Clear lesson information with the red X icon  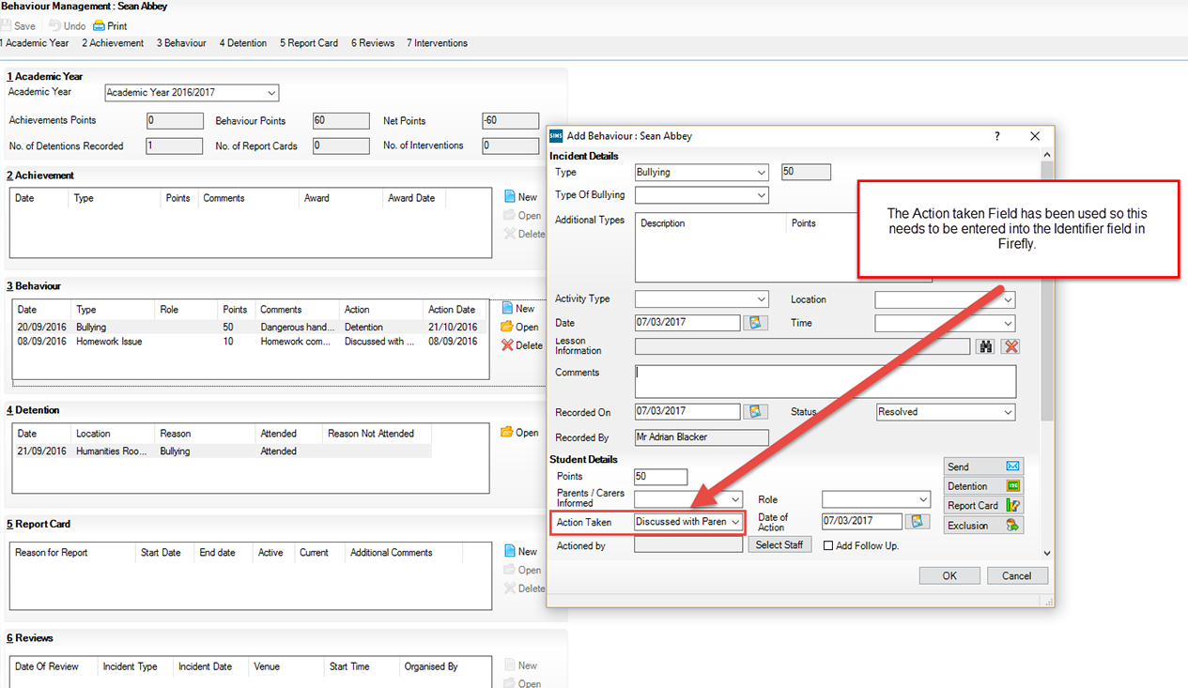click(x=1011, y=346)
